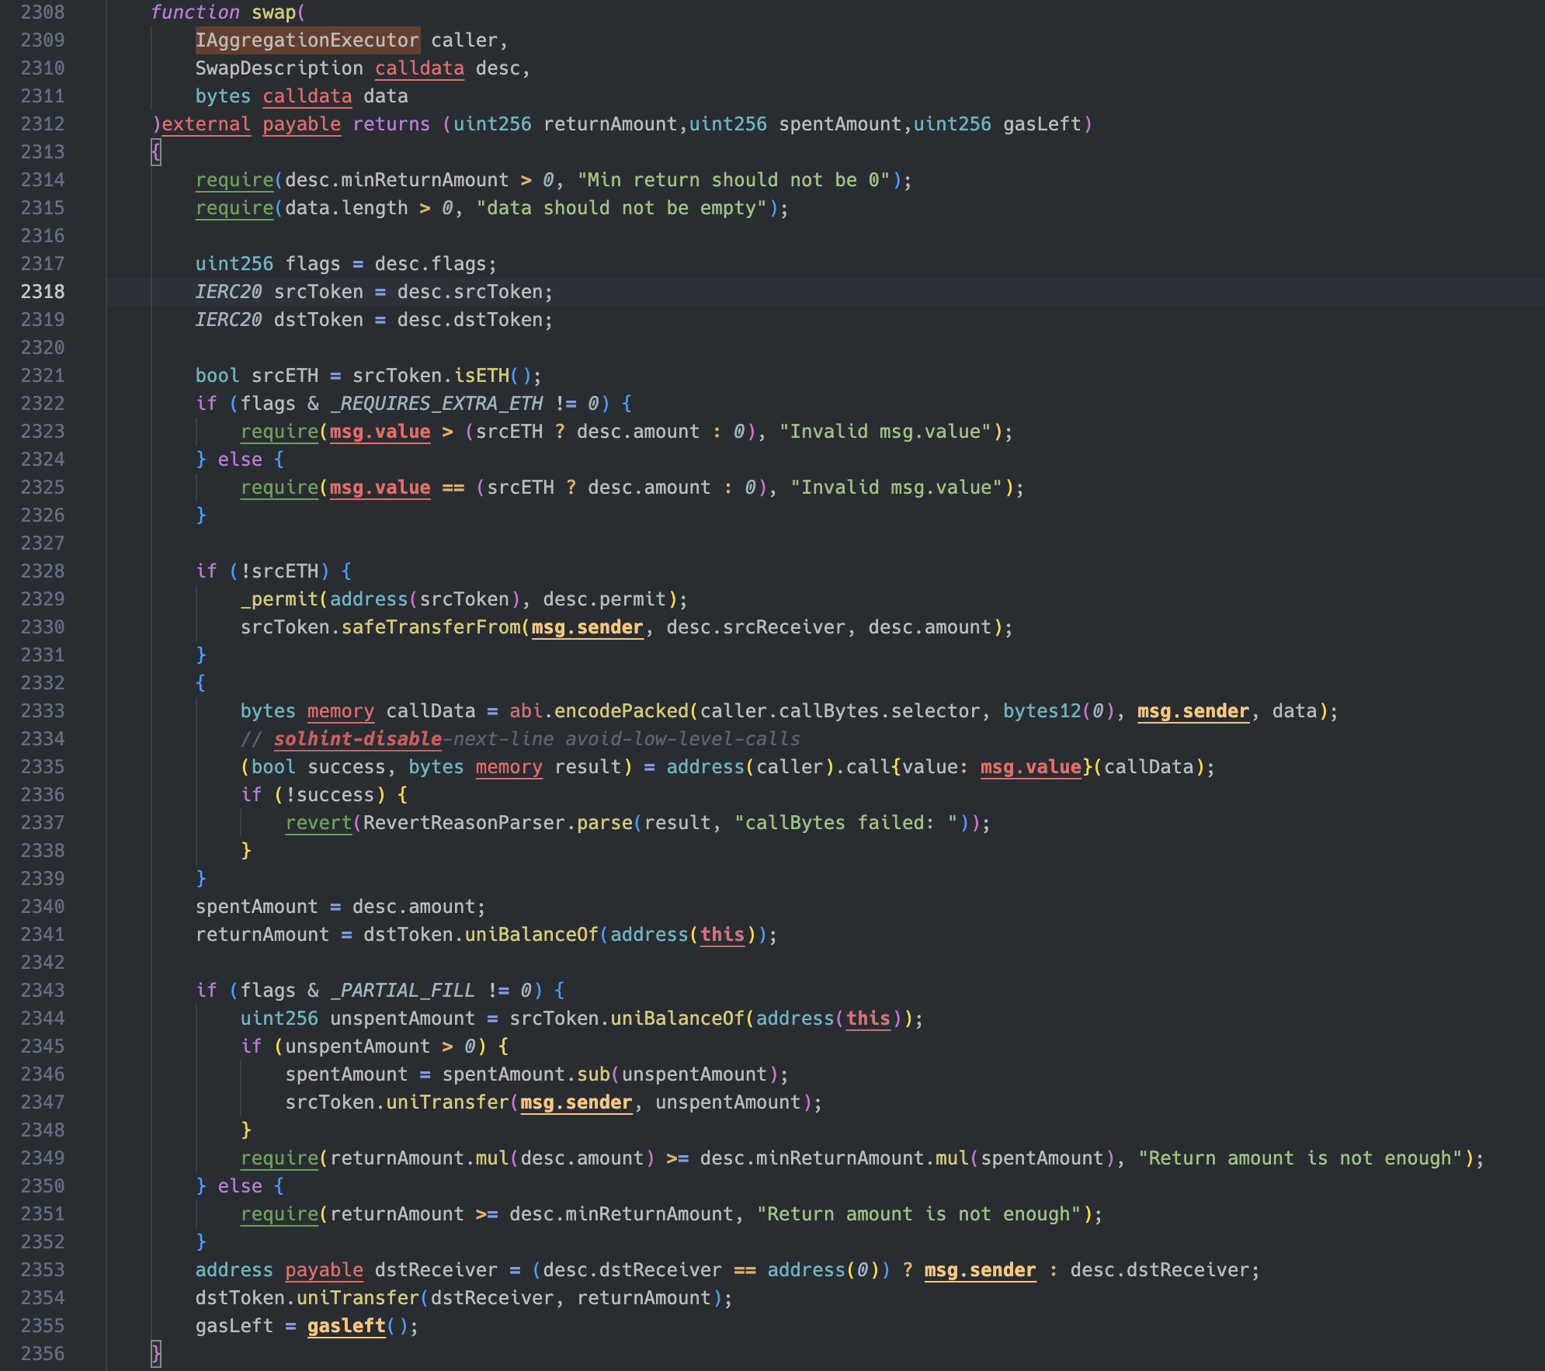Click the highlighted IAggregationExecutor token
Image resolution: width=1545 pixels, height=1371 pixels.
(307, 40)
